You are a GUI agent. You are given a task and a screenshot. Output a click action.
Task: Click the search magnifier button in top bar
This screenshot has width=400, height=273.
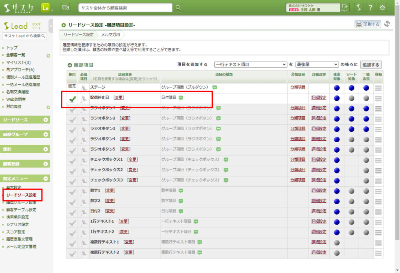(178, 8)
